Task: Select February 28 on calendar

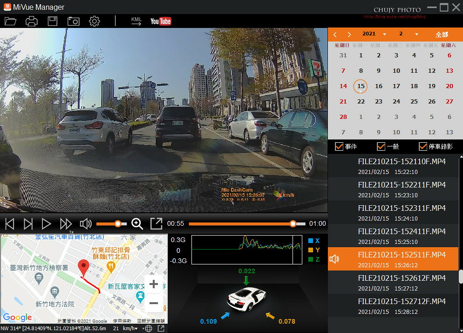Action: (343, 117)
